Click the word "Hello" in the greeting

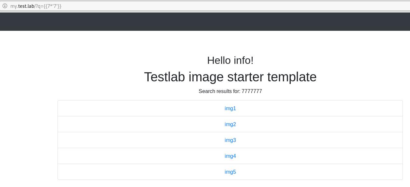tap(219, 61)
